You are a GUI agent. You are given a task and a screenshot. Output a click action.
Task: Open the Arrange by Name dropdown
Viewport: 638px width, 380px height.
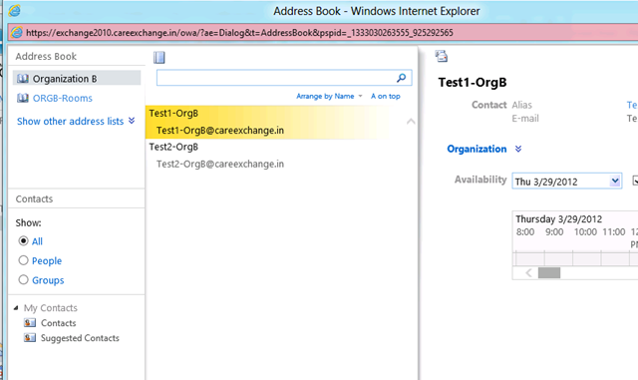click(329, 96)
